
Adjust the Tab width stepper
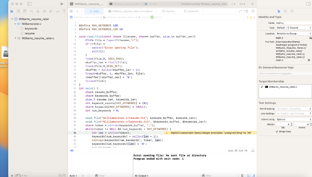[292, 124]
